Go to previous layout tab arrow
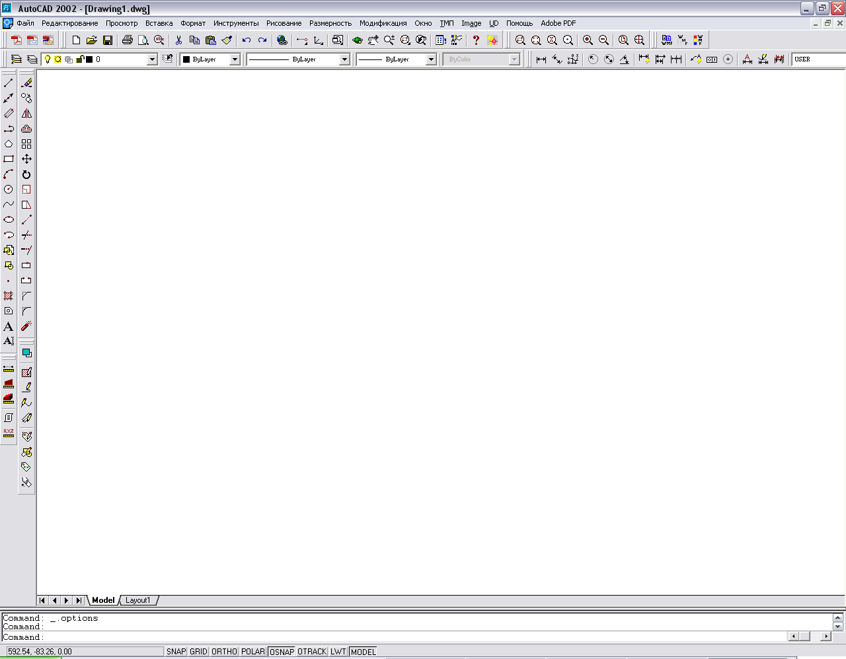Viewport: 846px width, 659px height. 54,600
